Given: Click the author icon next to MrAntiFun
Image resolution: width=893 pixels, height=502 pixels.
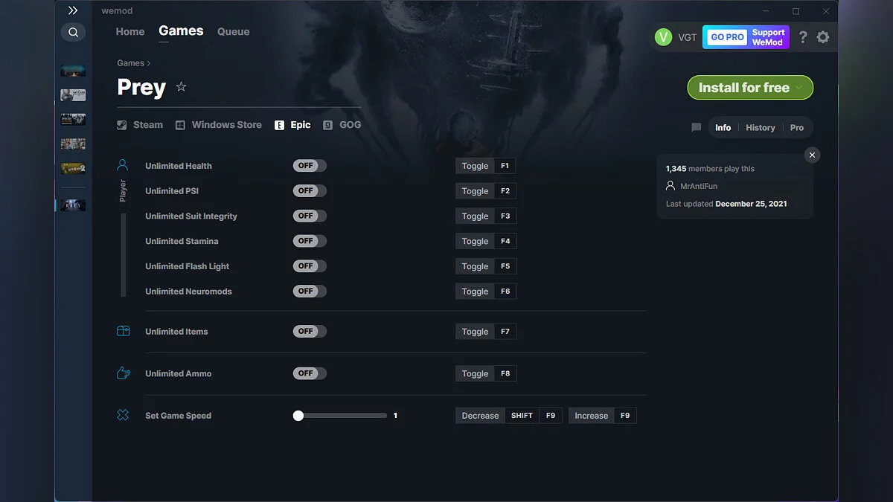Looking at the screenshot, I should [x=670, y=186].
